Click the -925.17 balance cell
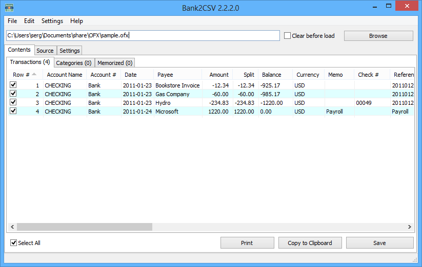 [275, 85]
